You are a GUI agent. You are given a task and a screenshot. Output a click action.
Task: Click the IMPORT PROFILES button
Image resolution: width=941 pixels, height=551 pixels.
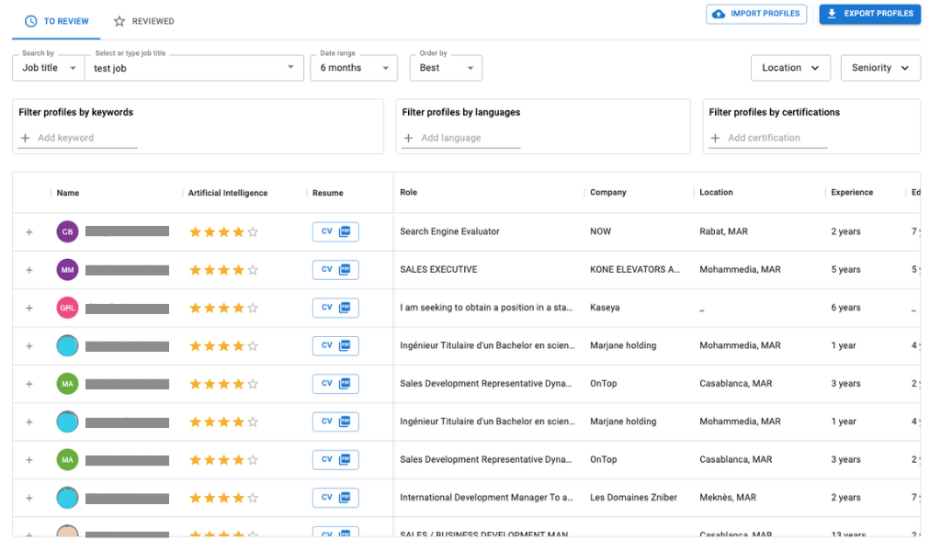[756, 14]
